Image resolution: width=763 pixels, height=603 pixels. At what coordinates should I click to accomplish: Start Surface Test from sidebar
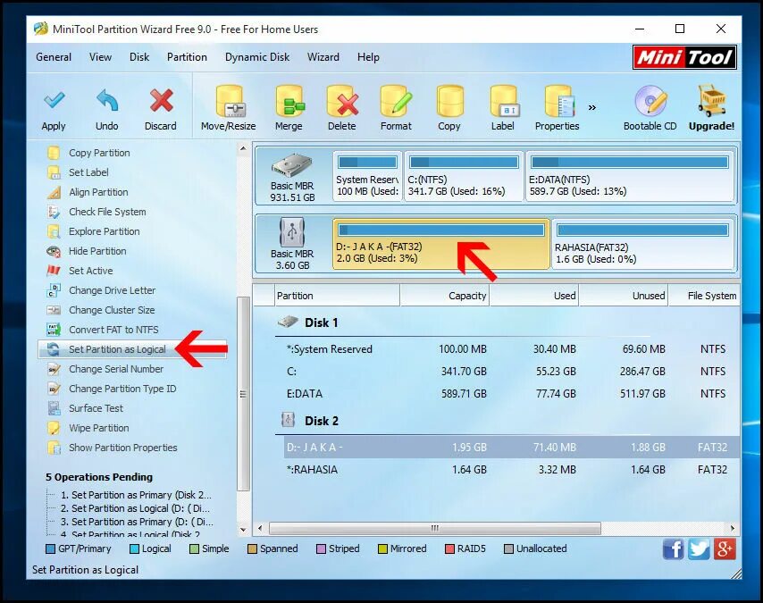pos(96,408)
